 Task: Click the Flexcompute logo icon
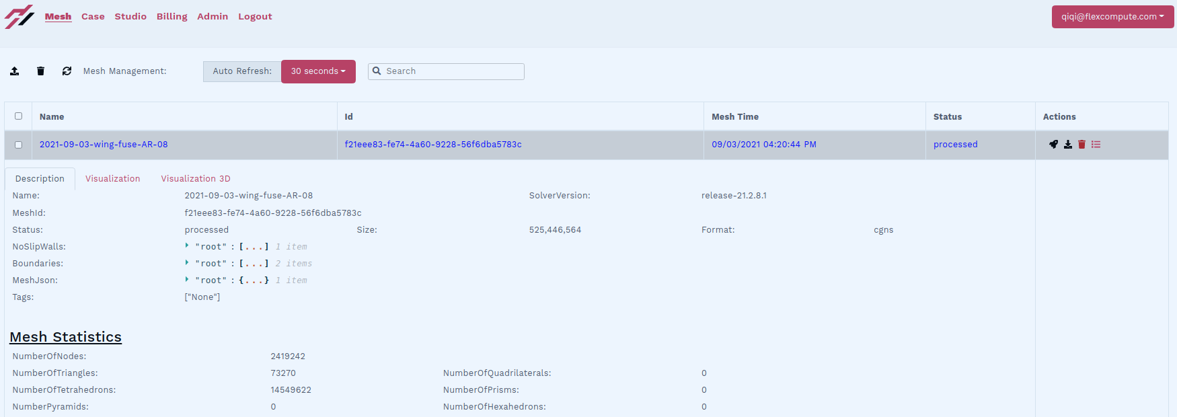pyautogui.click(x=19, y=17)
